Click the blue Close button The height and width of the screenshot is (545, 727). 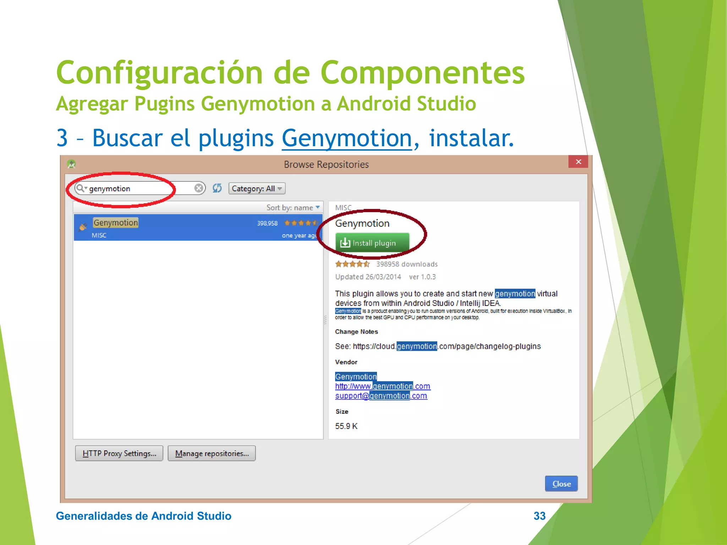561,484
